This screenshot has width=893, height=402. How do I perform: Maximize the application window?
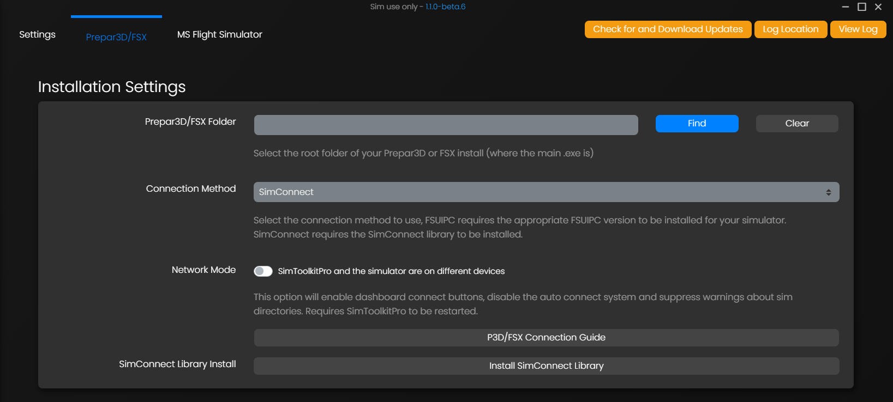click(x=862, y=7)
